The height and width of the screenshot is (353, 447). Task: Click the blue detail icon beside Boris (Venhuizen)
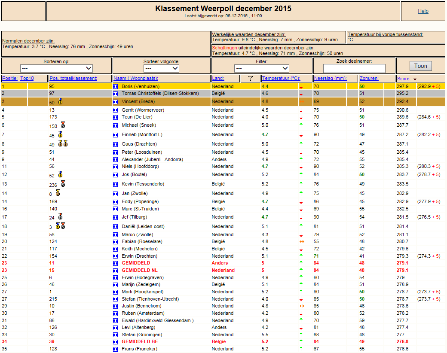tap(116, 86)
